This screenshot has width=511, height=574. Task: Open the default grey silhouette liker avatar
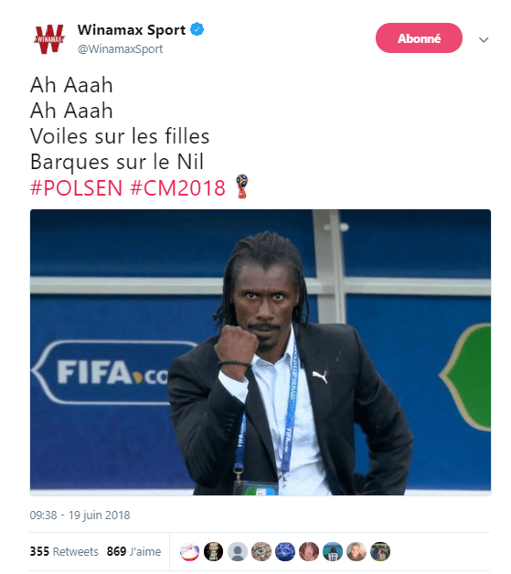click(x=237, y=552)
